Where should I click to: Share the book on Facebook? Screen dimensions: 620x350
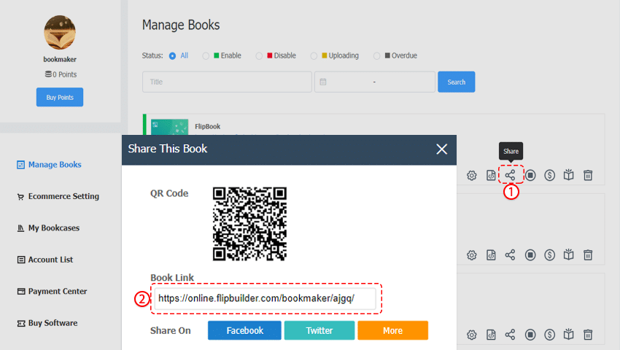coord(244,330)
